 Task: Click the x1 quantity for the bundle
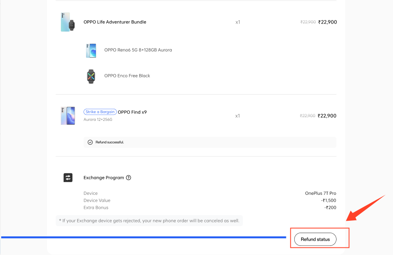[x=237, y=22]
